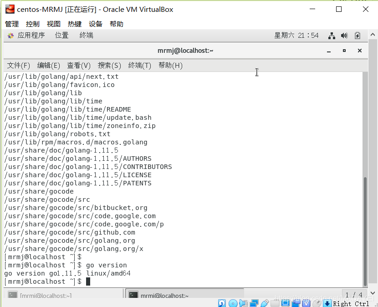378x307 pixels.
Task: Open the USB devices status icon
Action: (265, 303)
